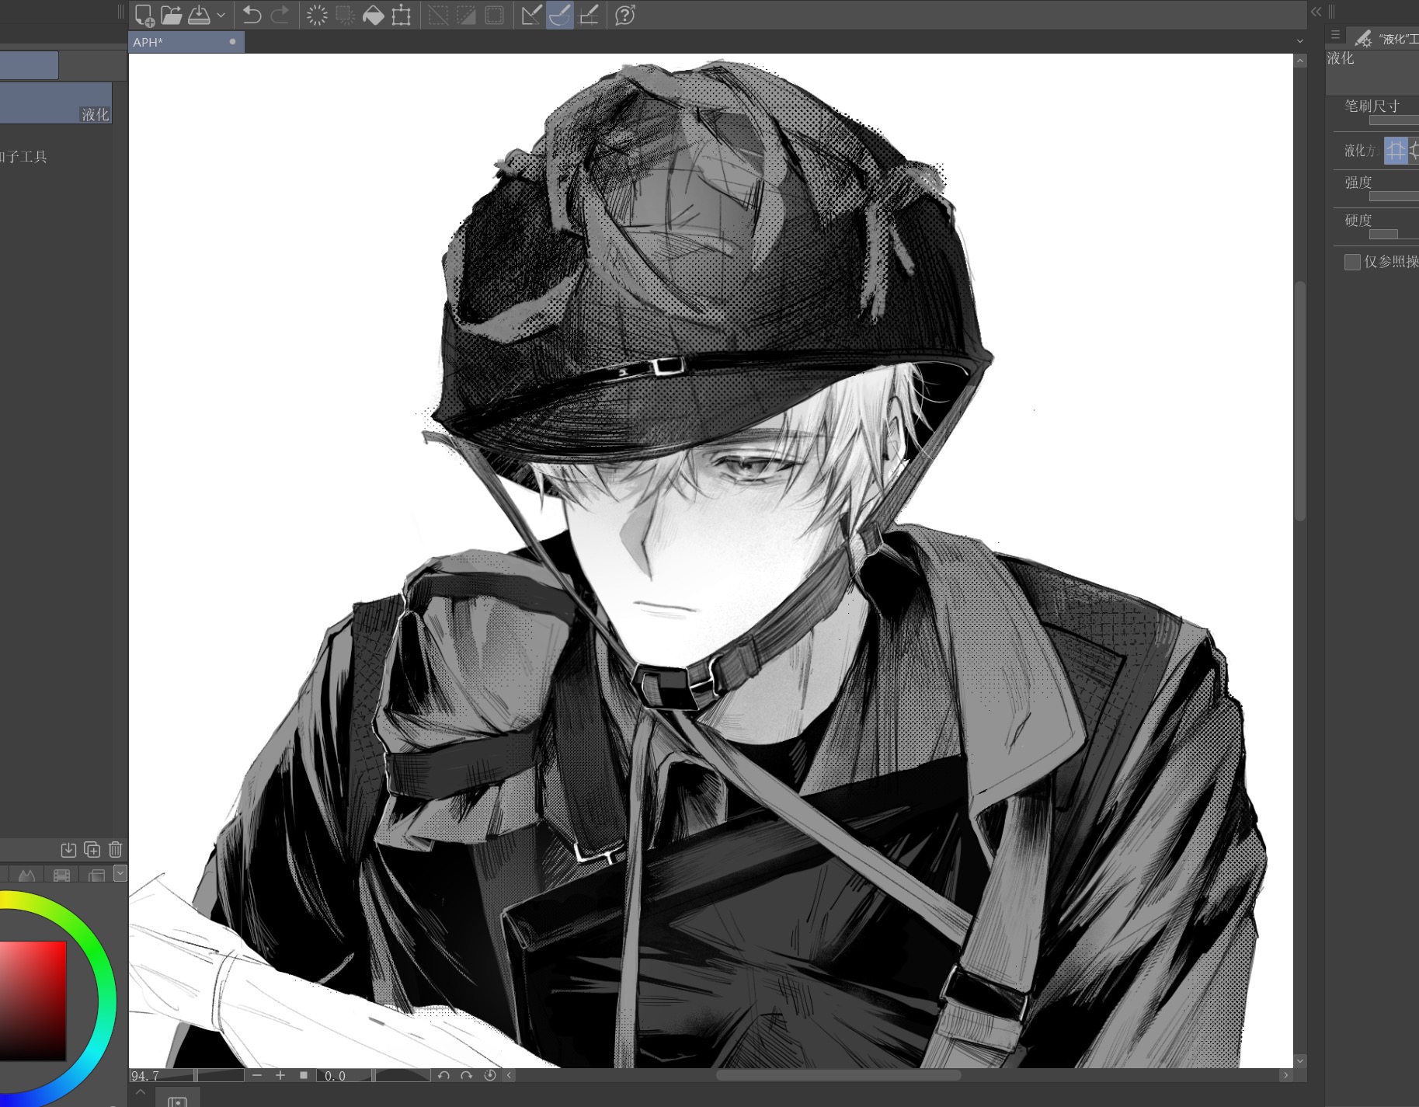Switch to the APH* canvas tab

[186, 42]
